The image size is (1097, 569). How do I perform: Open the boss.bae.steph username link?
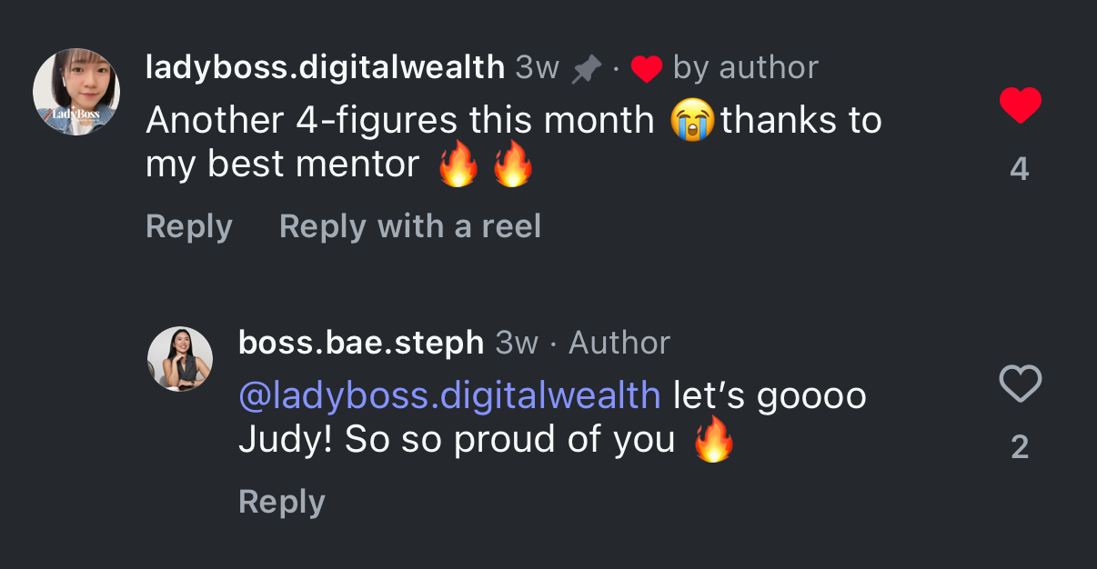(361, 343)
